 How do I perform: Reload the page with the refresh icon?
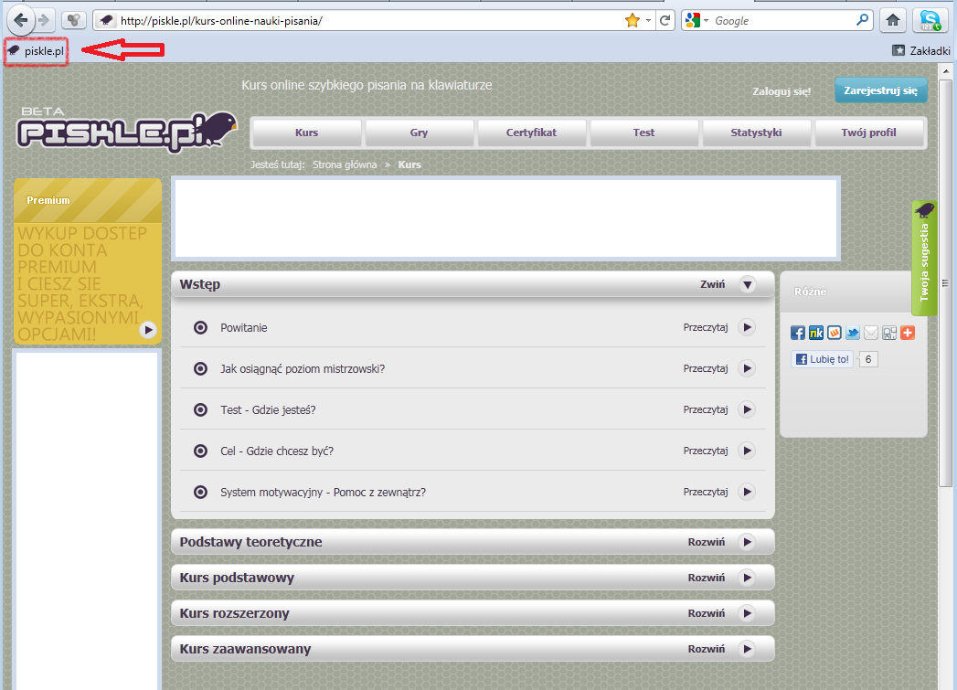[665, 21]
